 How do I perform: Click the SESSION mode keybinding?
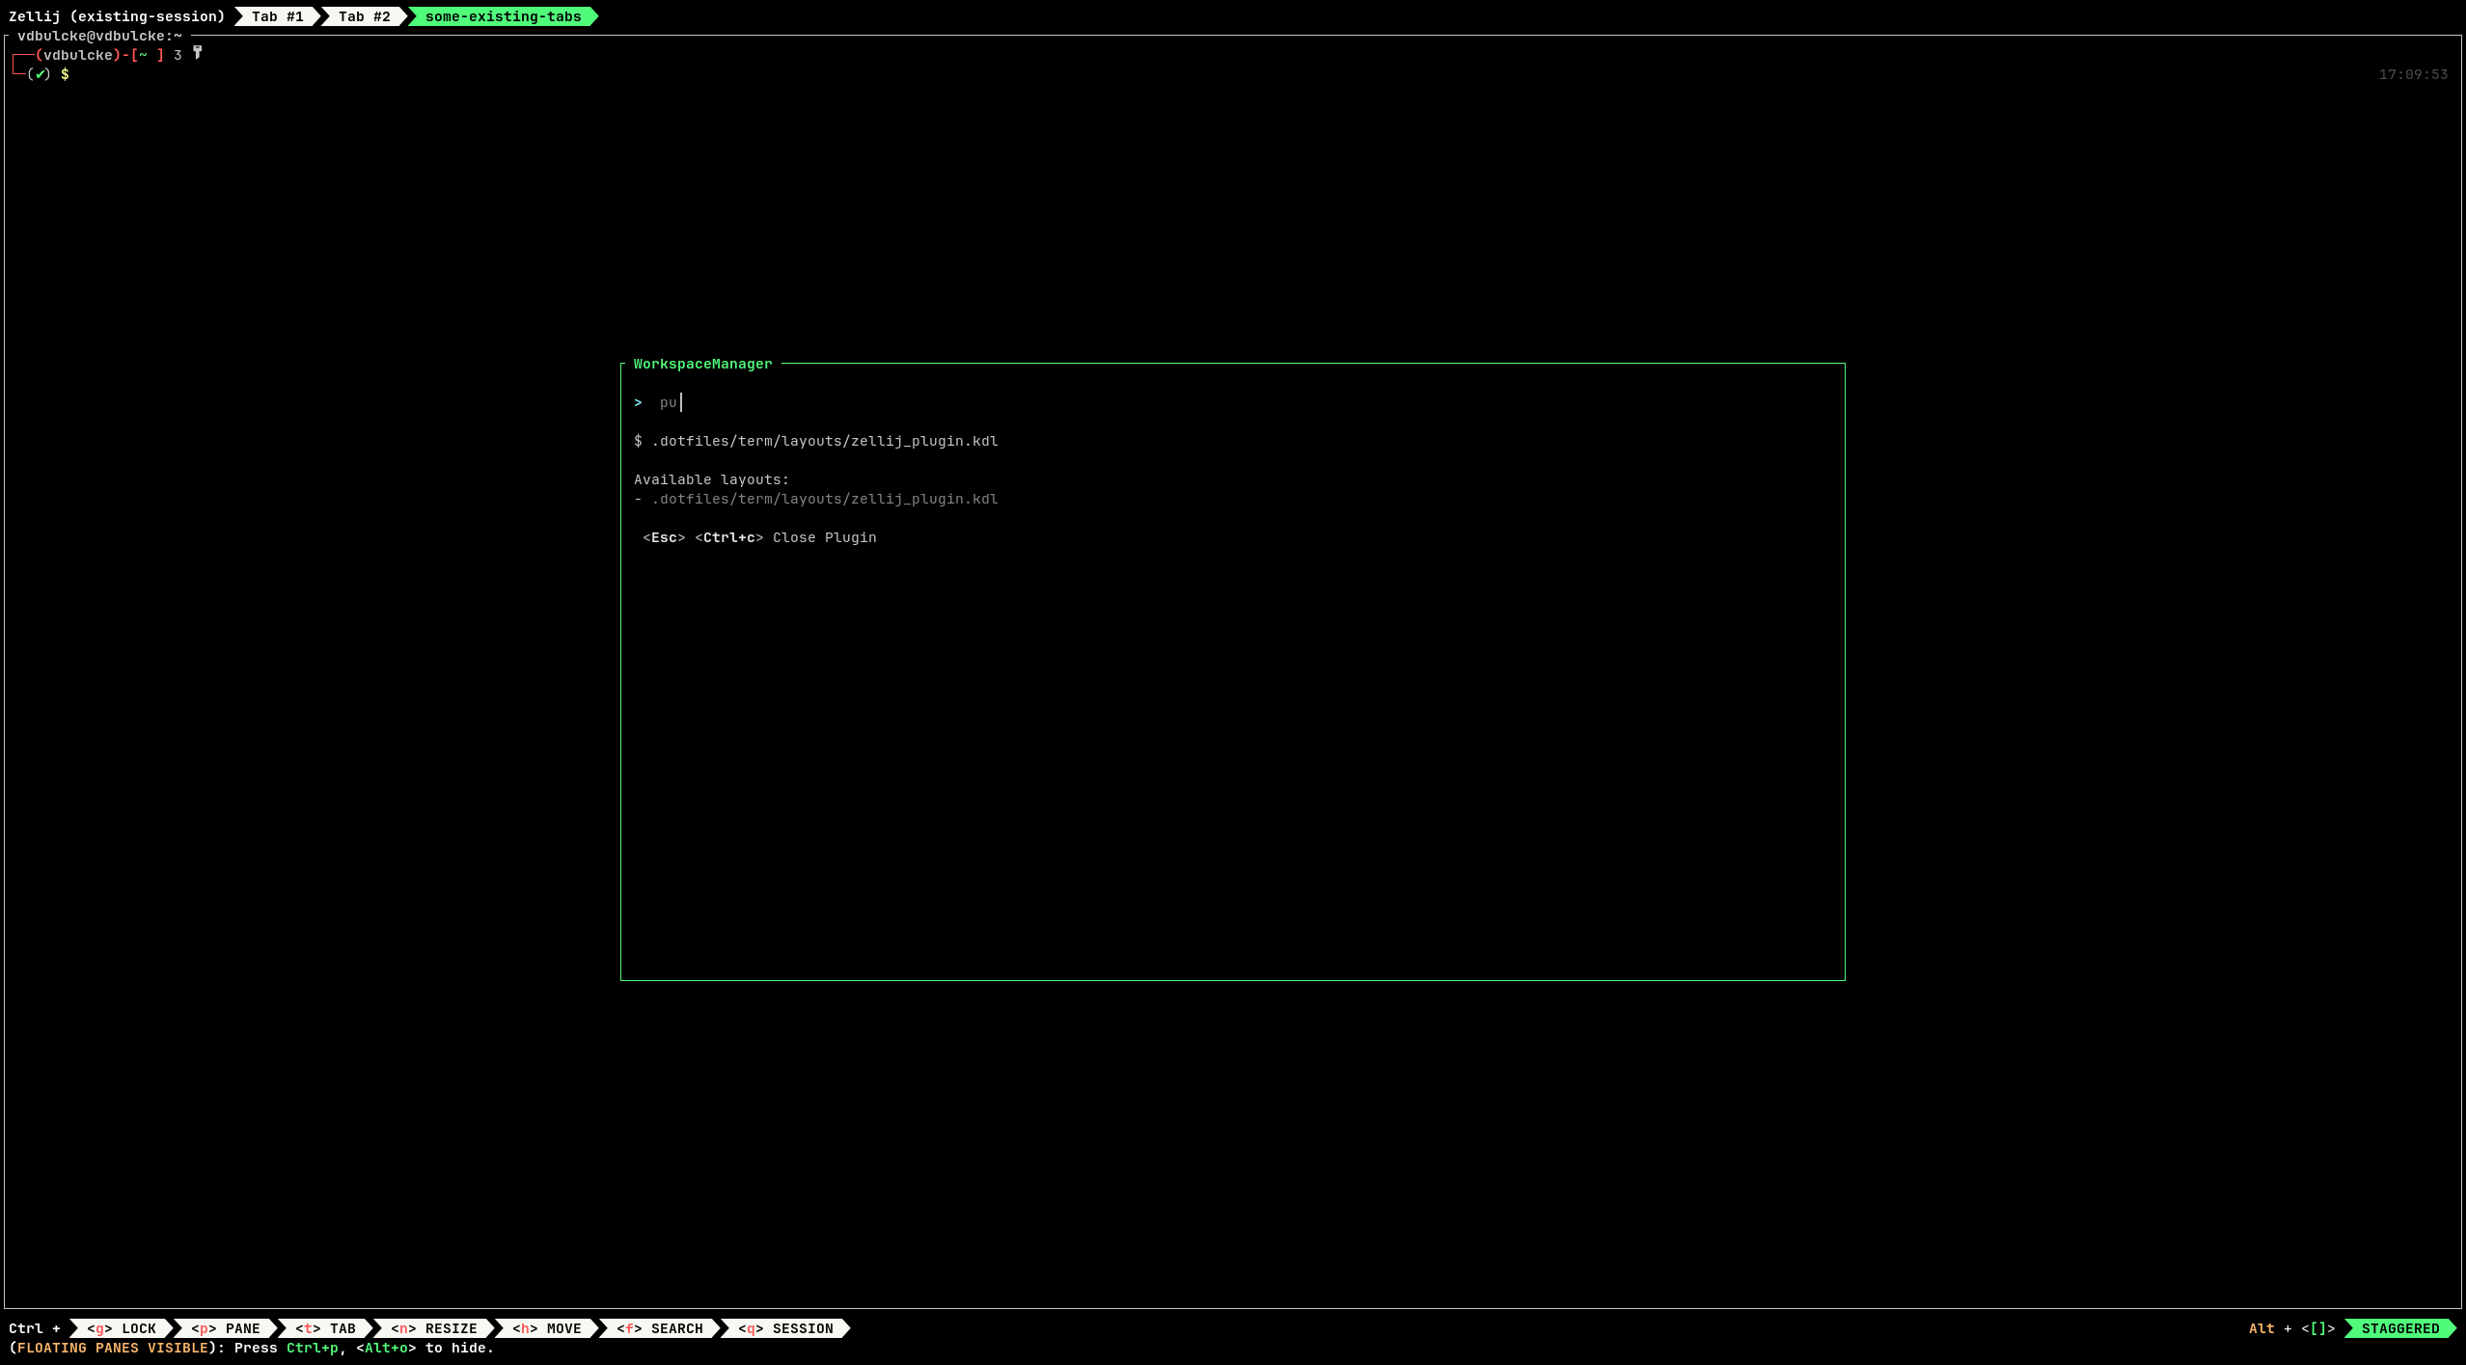pos(785,1328)
